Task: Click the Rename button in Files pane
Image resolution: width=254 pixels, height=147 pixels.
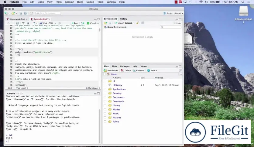Action: (x=138, y=70)
